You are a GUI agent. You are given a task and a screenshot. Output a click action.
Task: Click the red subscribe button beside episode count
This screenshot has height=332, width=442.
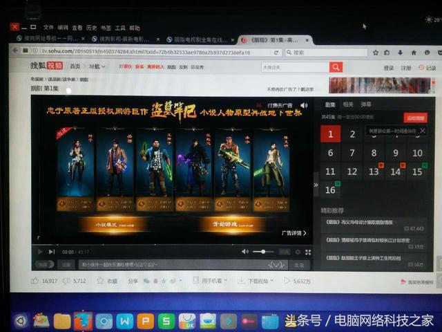click(416, 118)
